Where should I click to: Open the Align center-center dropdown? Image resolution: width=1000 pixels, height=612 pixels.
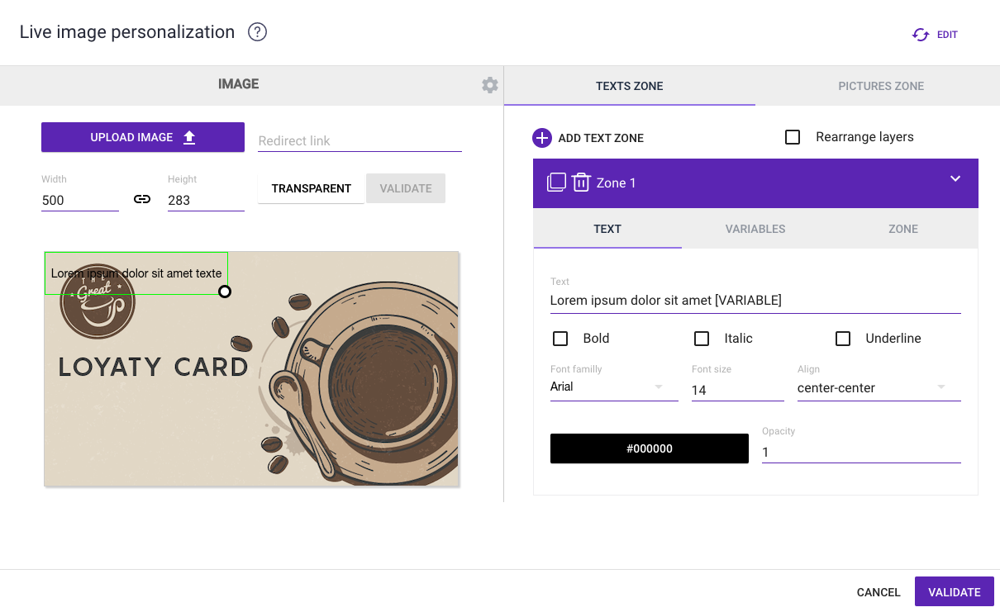pos(878,387)
